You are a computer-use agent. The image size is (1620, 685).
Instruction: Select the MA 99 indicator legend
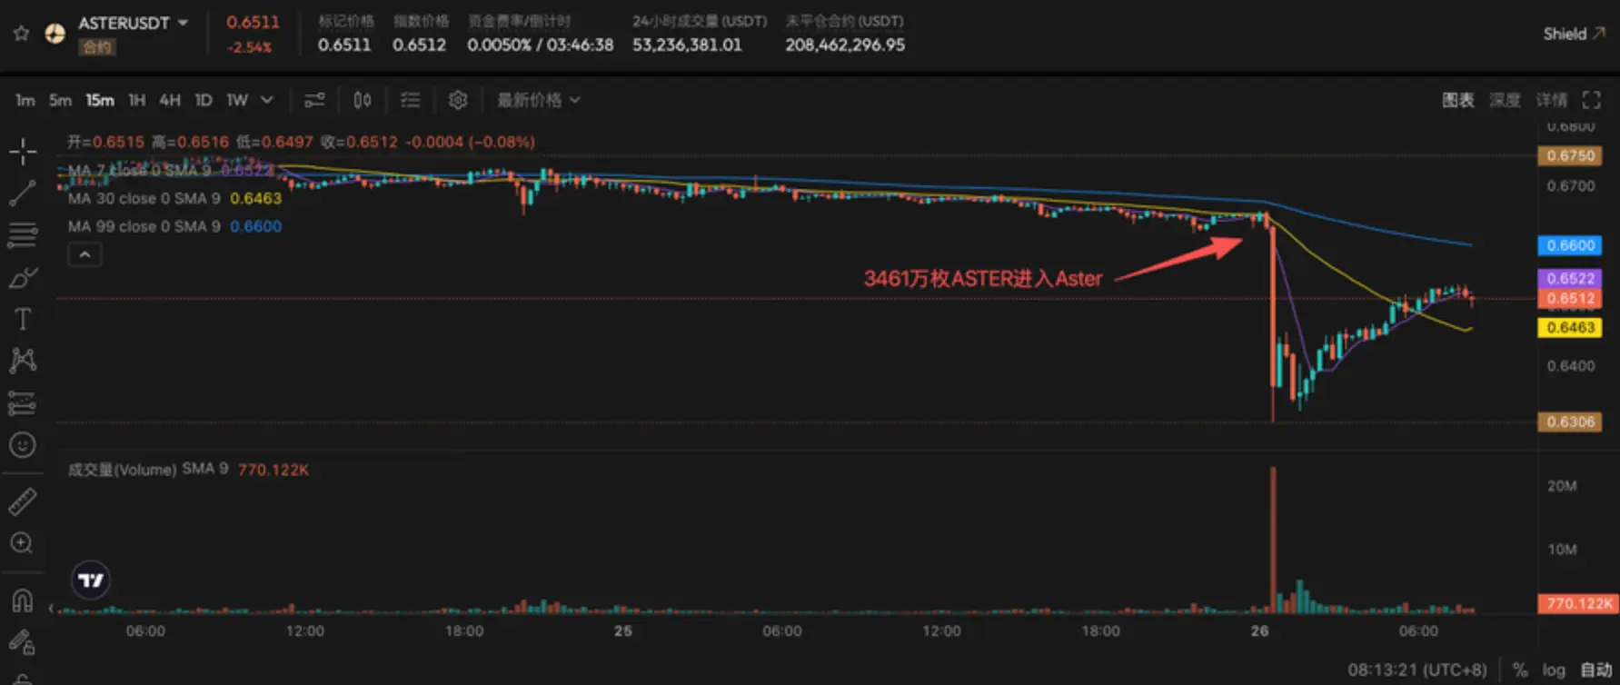click(174, 226)
